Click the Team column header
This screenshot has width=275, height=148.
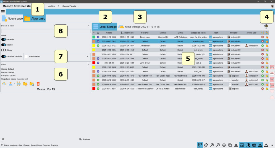pos(216,33)
